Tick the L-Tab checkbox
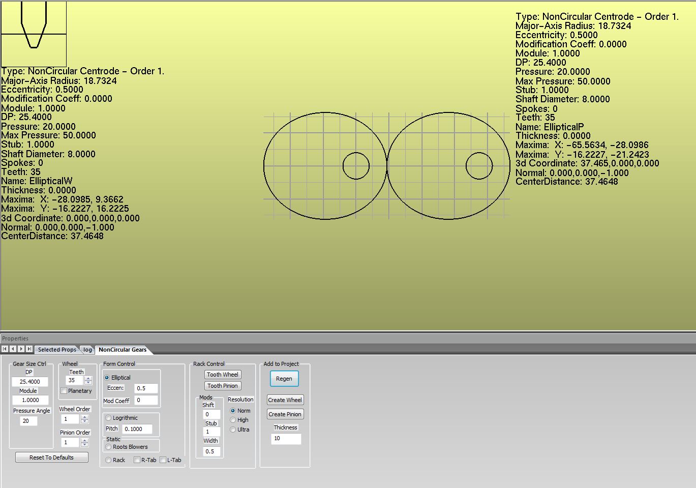Screen dimensions: 696x488 (163, 460)
